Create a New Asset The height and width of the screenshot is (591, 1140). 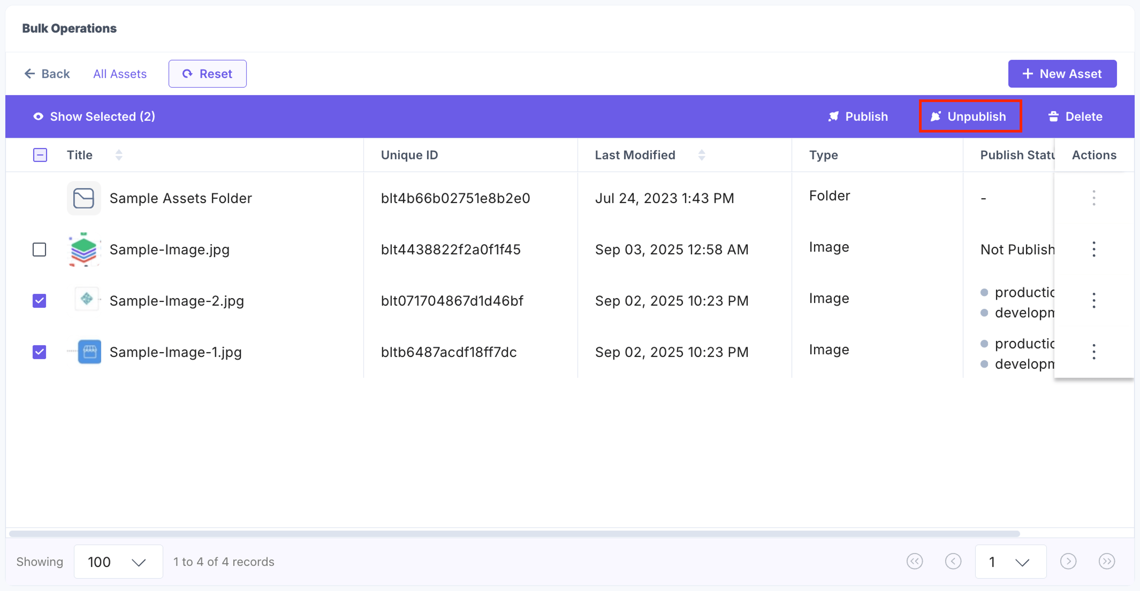pos(1062,74)
